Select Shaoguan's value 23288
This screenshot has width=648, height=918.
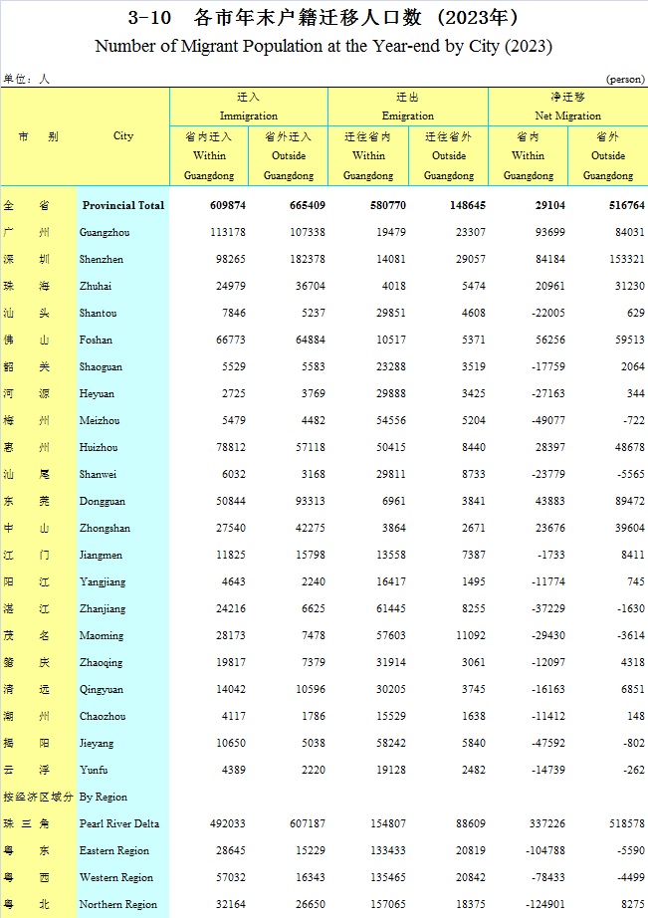point(391,367)
